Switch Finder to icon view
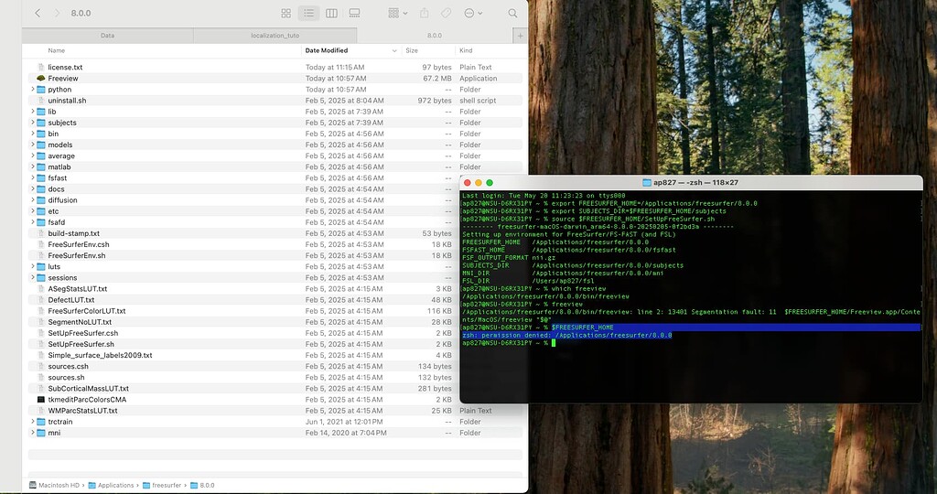937x494 pixels. (286, 13)
